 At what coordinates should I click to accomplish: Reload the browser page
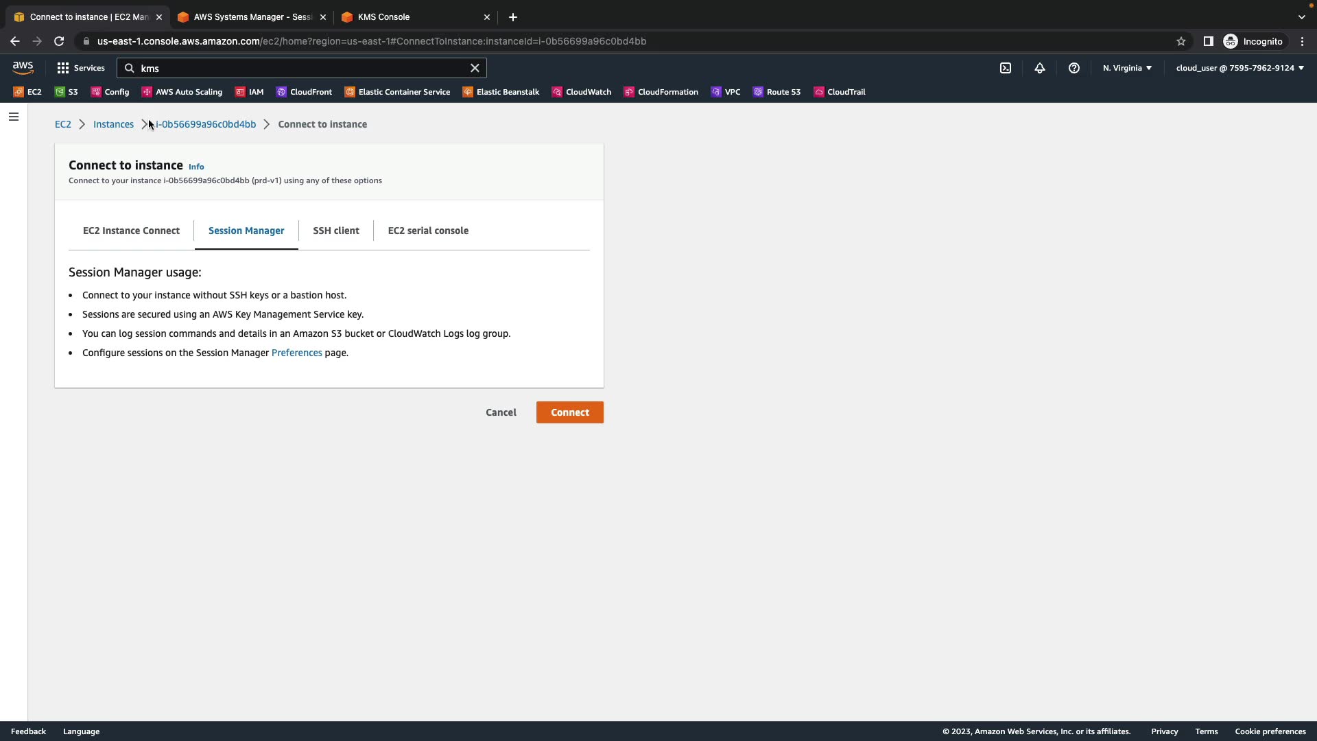click(59, 41)
